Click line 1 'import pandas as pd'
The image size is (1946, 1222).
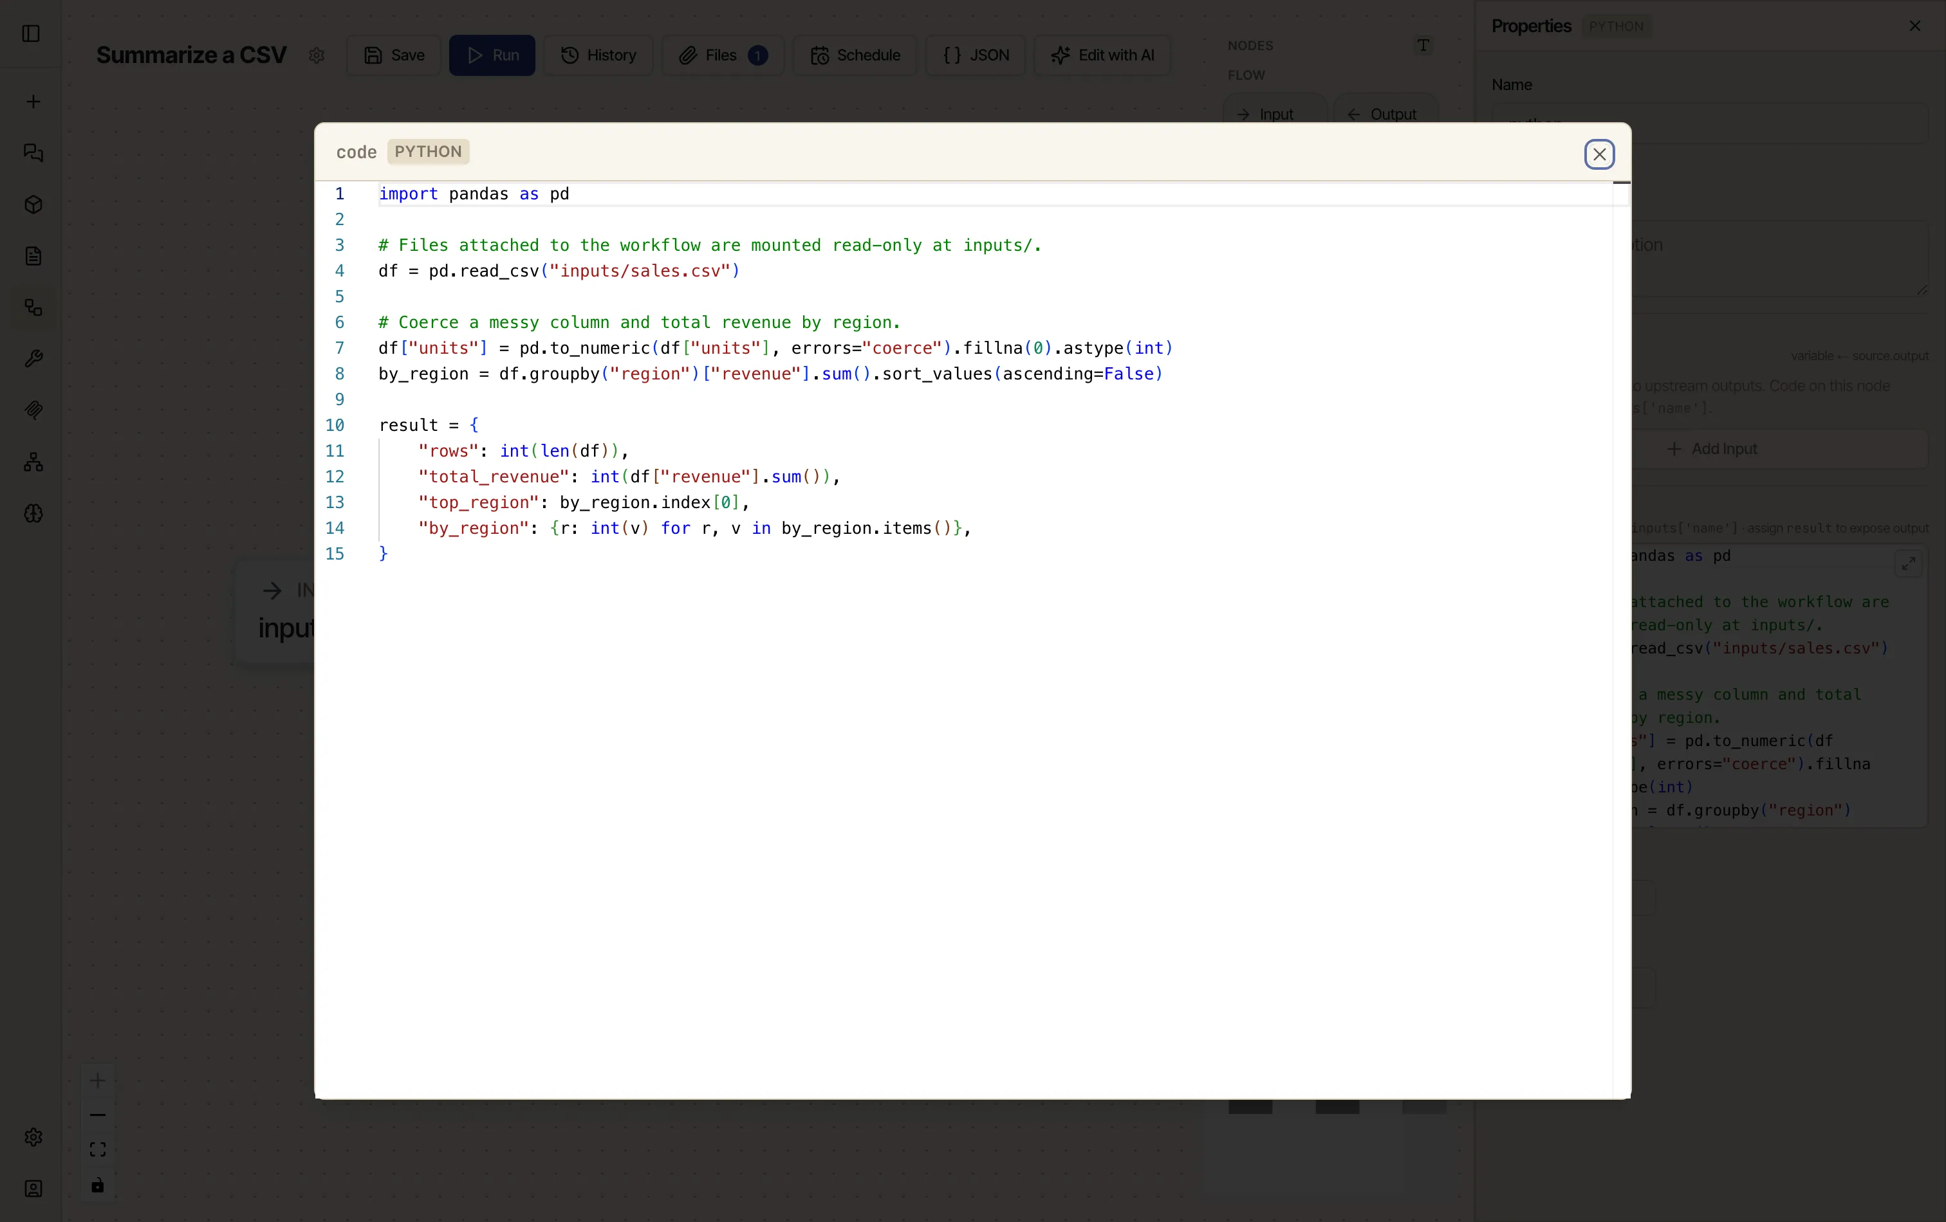pyautogui.click(x=474, y=194)
